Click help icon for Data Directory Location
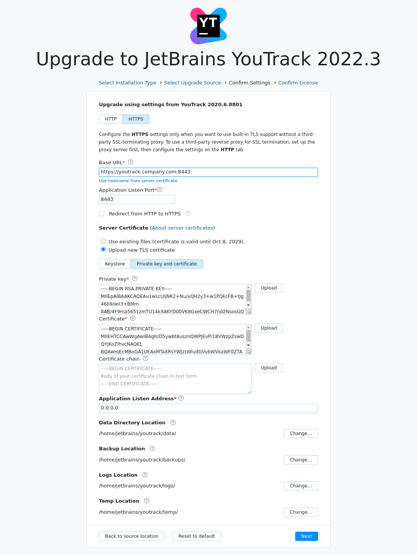 173,422
